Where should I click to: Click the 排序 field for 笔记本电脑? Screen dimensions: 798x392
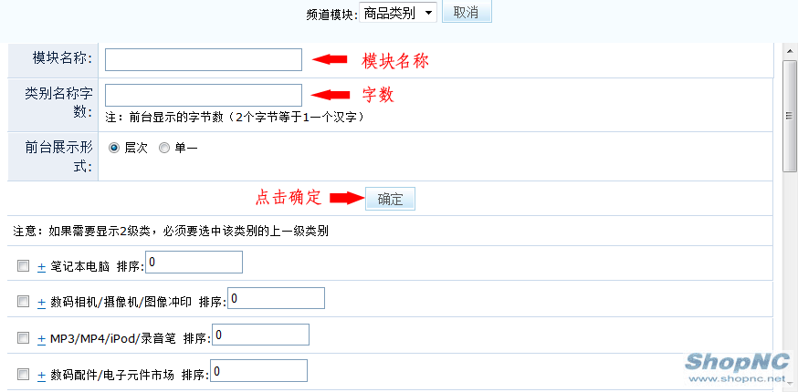tap(194, 262)
